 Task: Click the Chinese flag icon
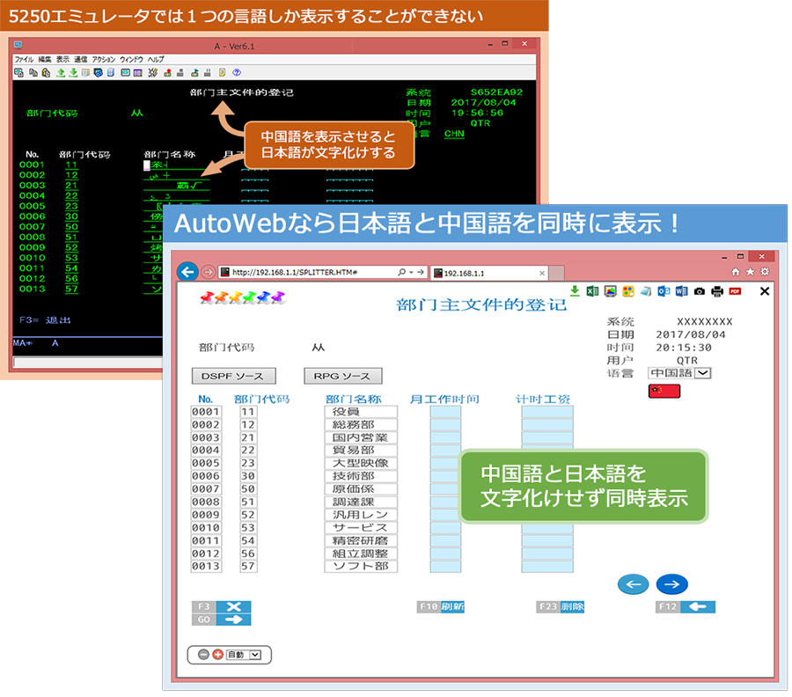pos(664,391)
